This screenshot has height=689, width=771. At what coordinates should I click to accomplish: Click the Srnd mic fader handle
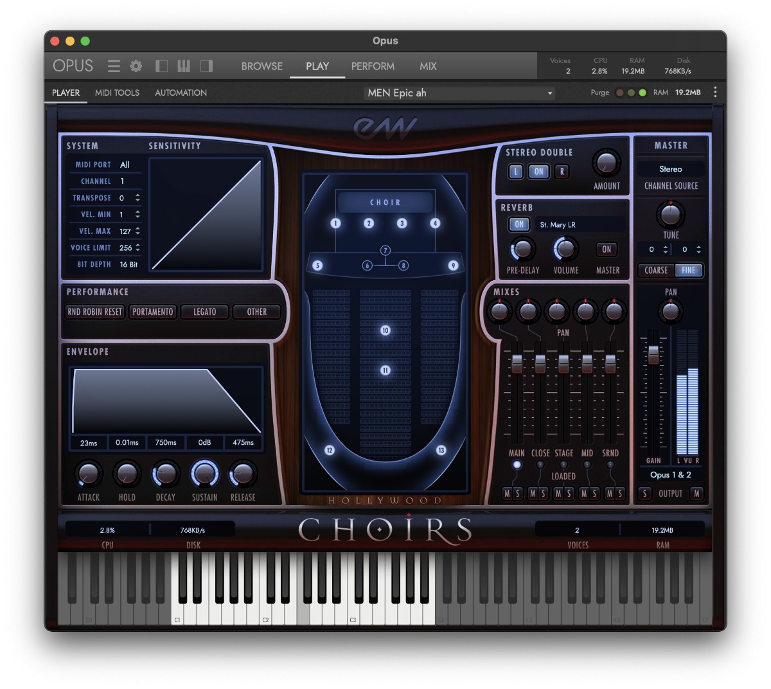point(610,363)
